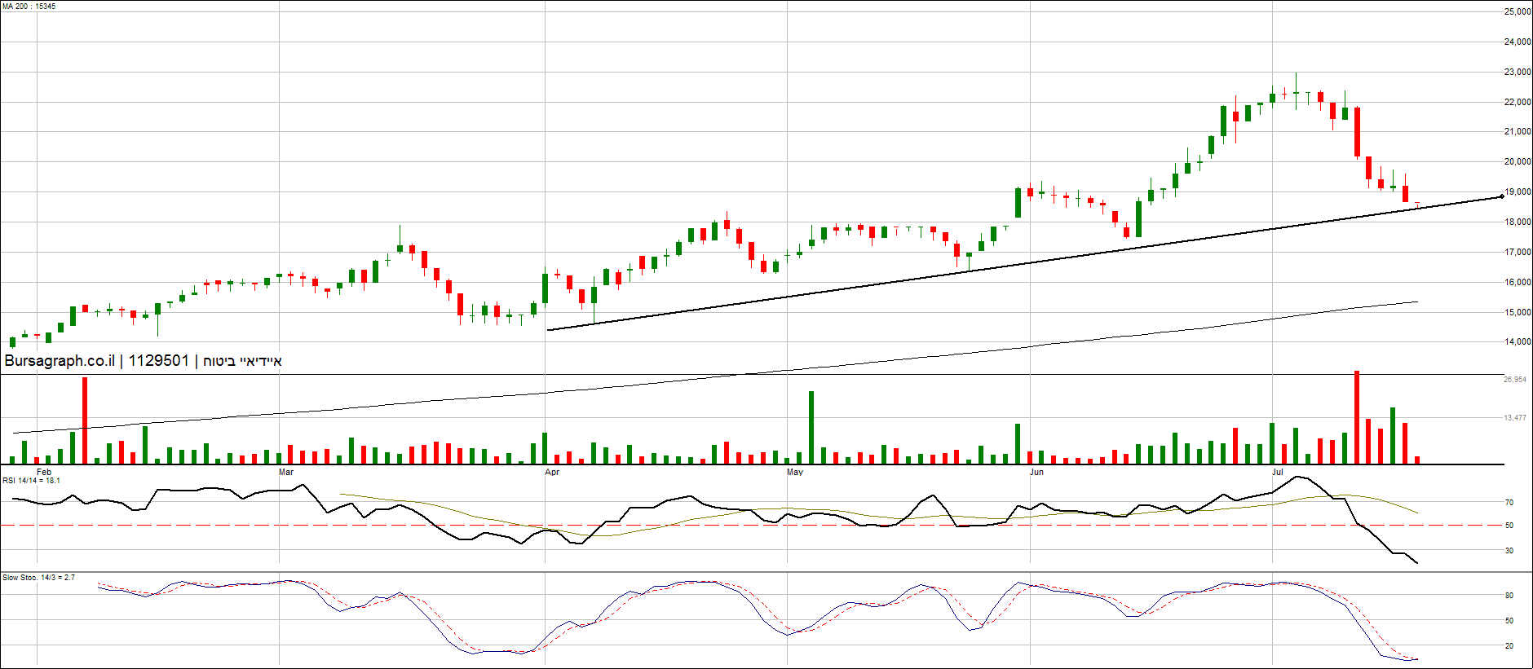Open the Bursagraph.co.il watermark text

pos(60,361)
